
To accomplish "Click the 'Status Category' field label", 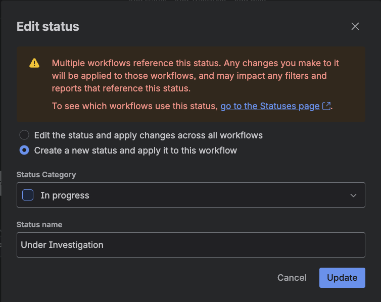I will point(46,175).
